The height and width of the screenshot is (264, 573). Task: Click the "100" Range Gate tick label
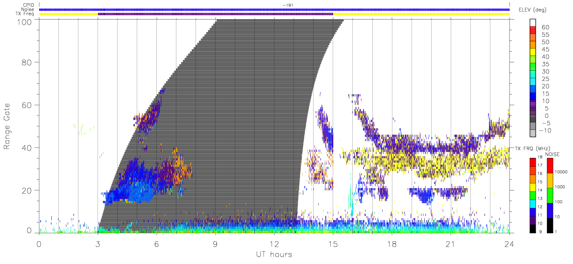click(25, 22)
